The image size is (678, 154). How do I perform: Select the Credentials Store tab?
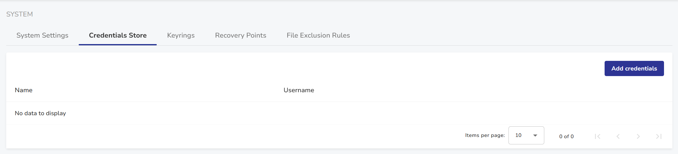pos(118,35)
